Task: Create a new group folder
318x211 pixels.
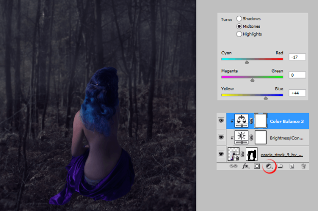Action: click(x=280, y=166)
